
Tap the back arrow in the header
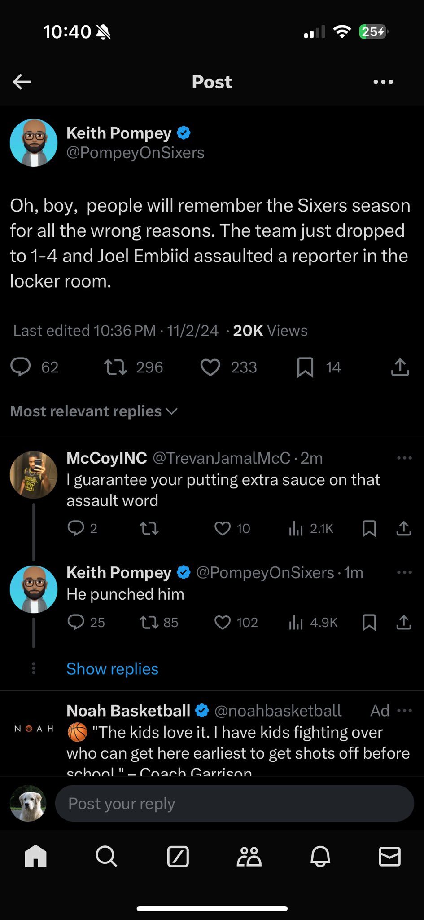tap(22, 82)
